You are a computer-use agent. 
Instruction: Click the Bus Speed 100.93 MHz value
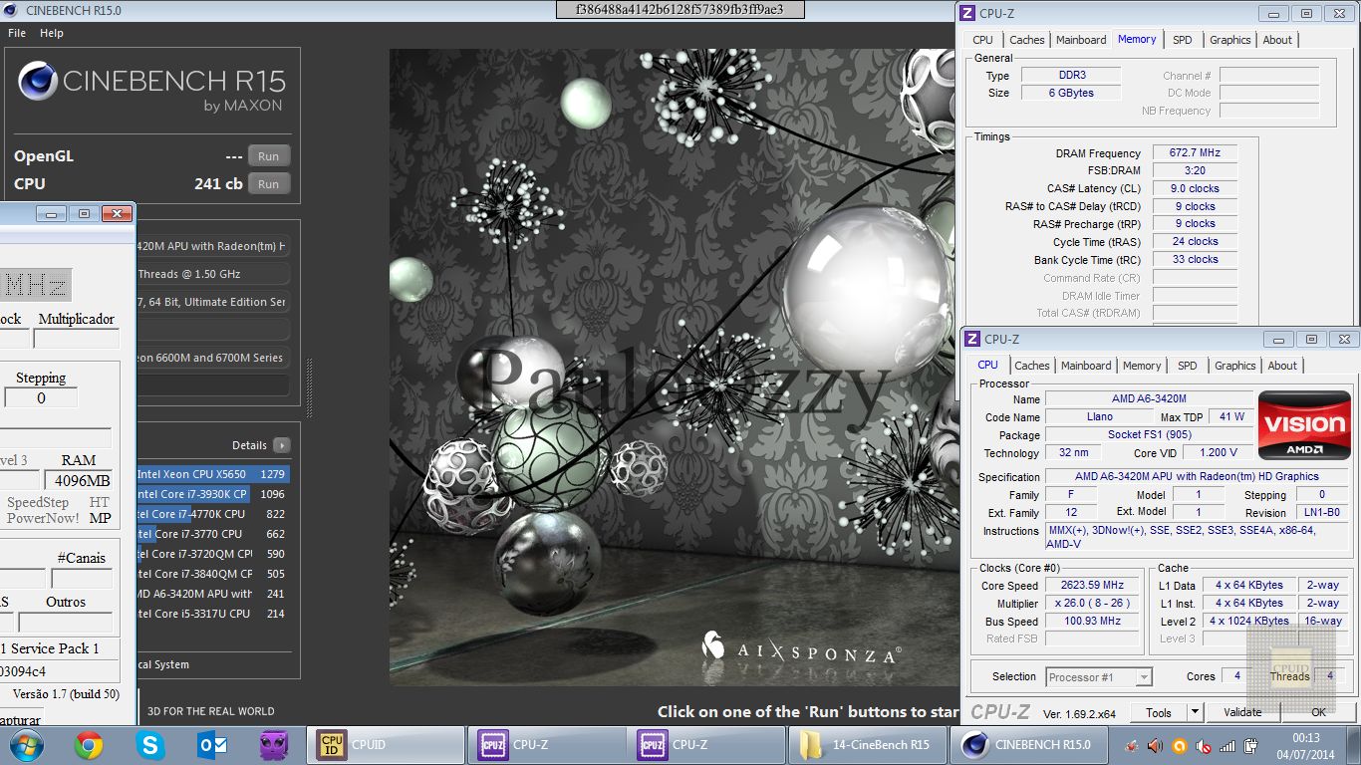point(1094,622)
